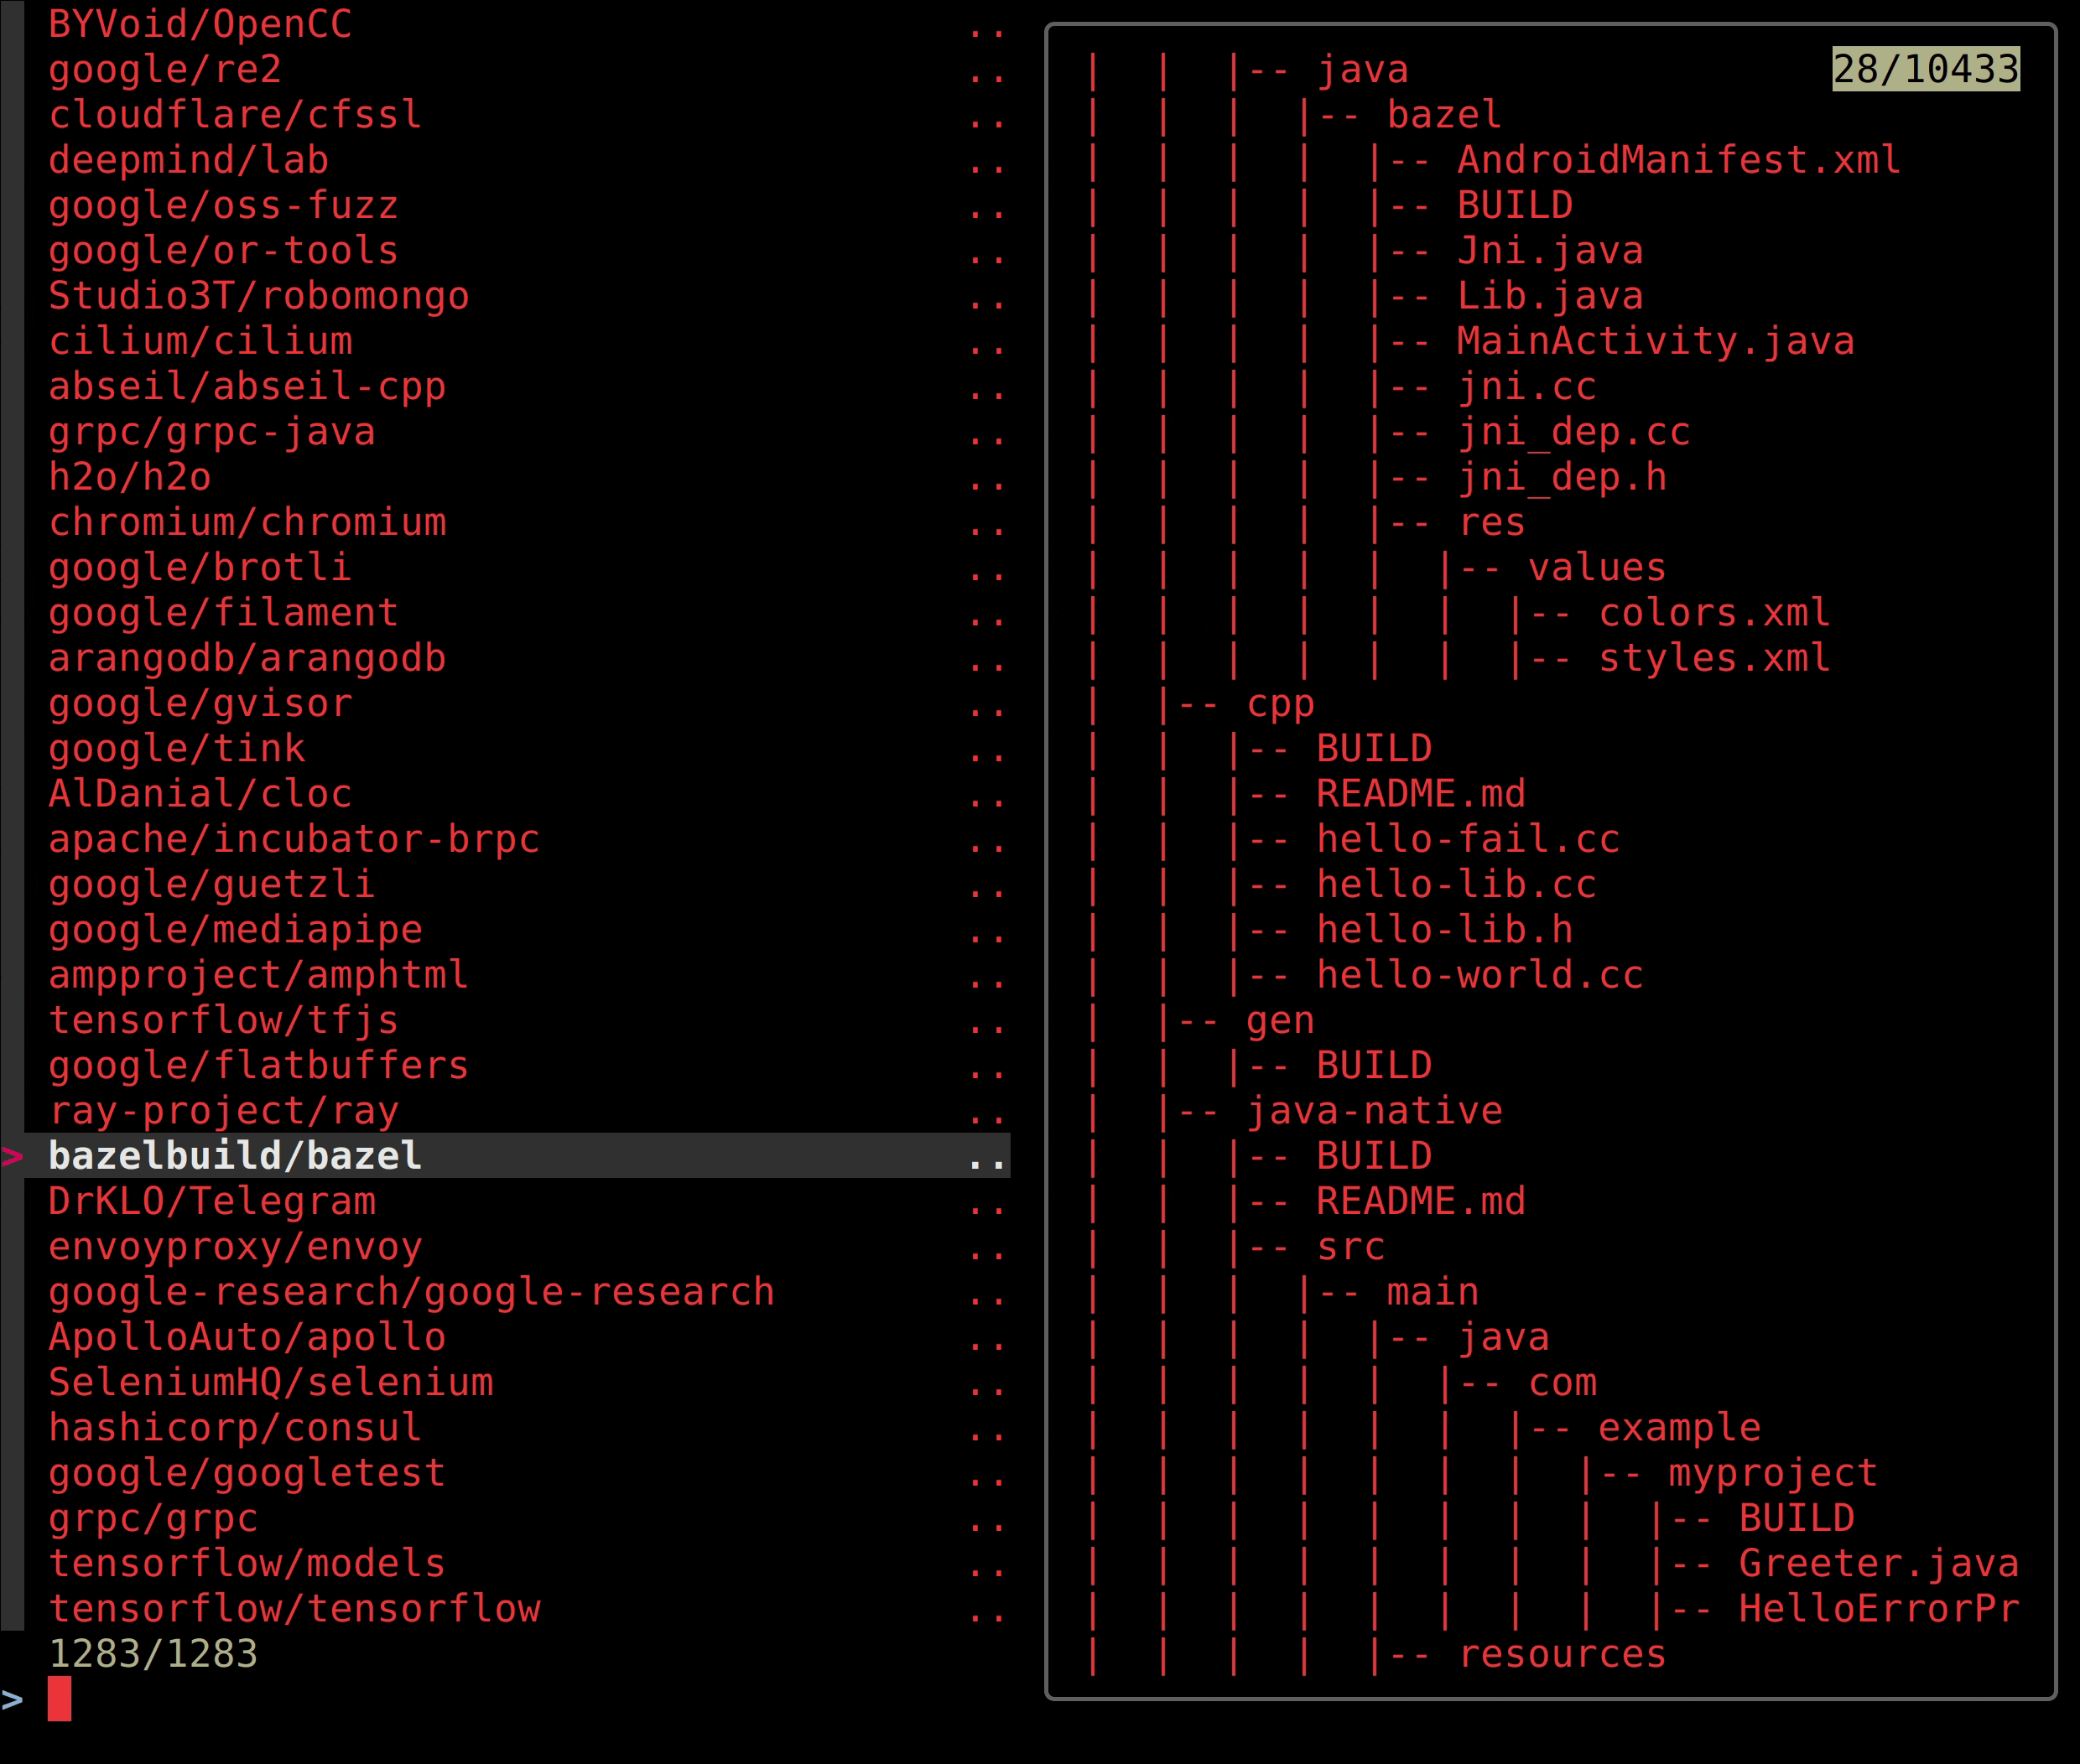Choose the tensorflow/tensorflow repository
The height and width of the screenshot is (1764, 2080).
(294, 1609)
